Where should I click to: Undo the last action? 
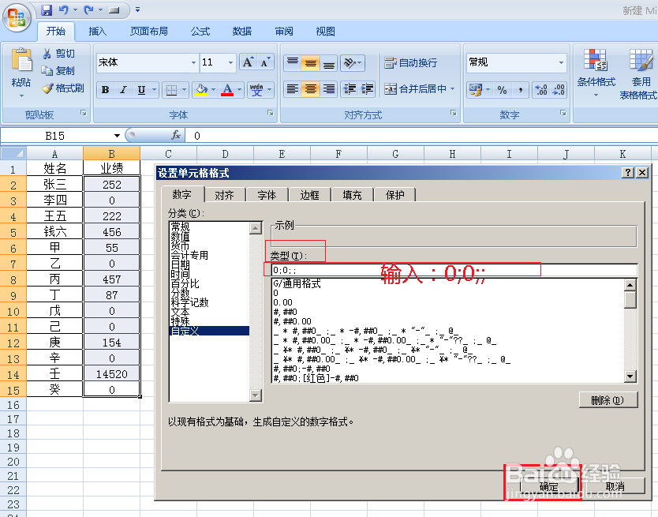pos(63,9)
